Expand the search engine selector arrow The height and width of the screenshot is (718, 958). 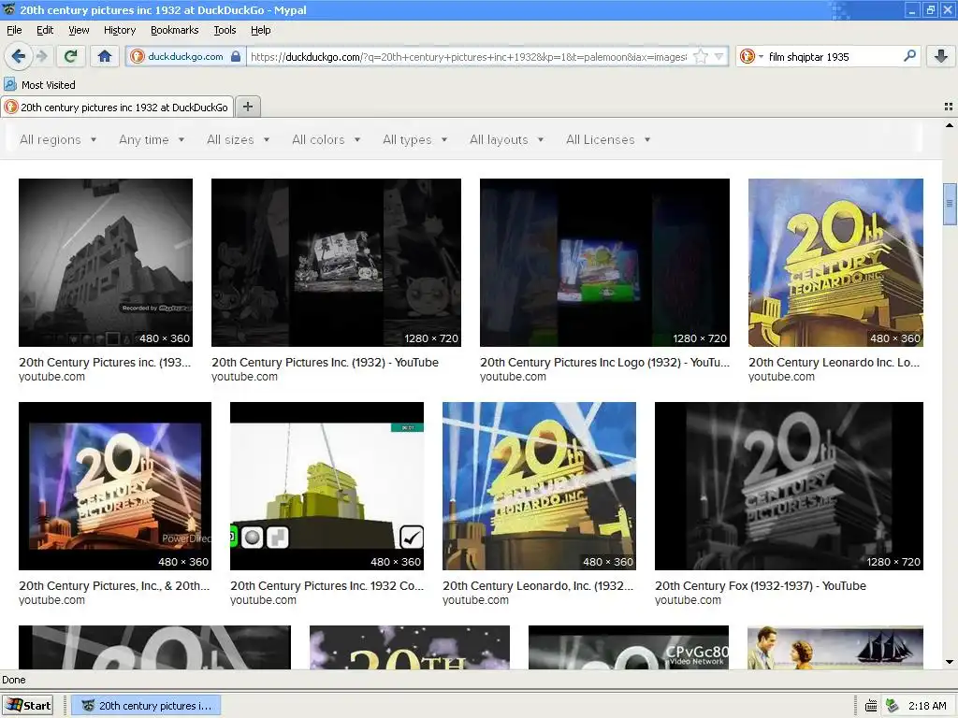tap(762, 57)
